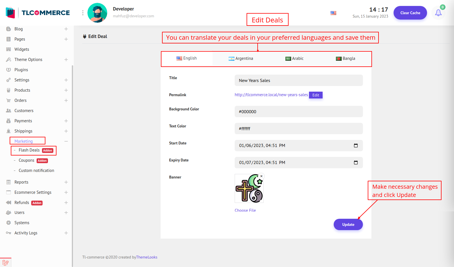The image size is (454, 267).
Task: Click the Update button
Action: click(348, 224)
